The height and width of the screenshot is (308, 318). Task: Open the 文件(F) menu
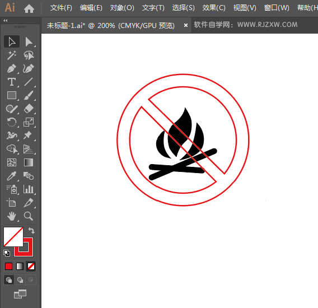point(61,8)
